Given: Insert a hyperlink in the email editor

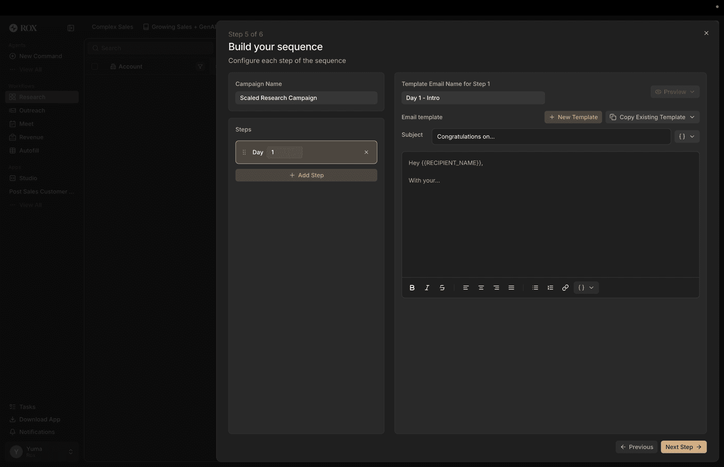Looking at the screenshot, I should pyautogui.click(x=565, y=287).
